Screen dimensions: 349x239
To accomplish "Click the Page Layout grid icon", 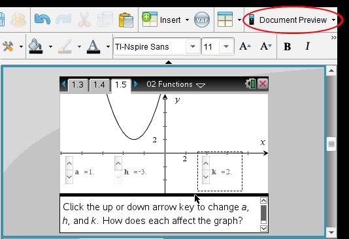I will [225, 20].
